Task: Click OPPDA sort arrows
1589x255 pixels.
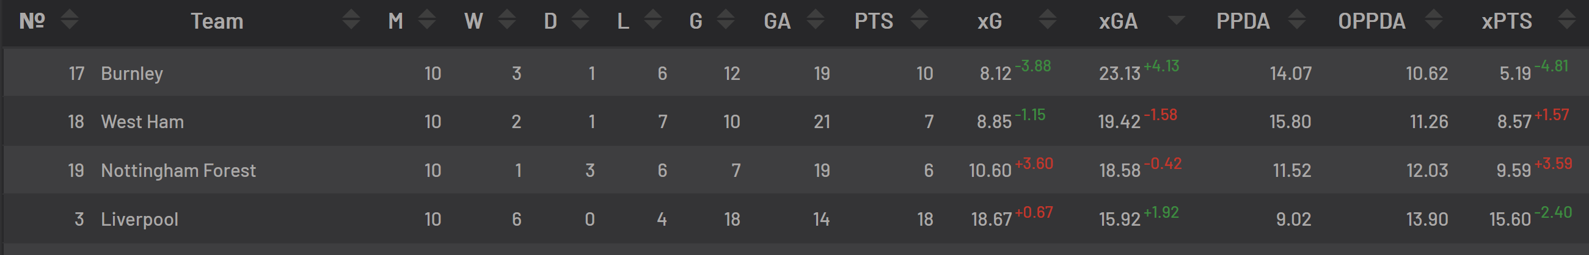Action: pyautogui.click(x=1434, y=20)
